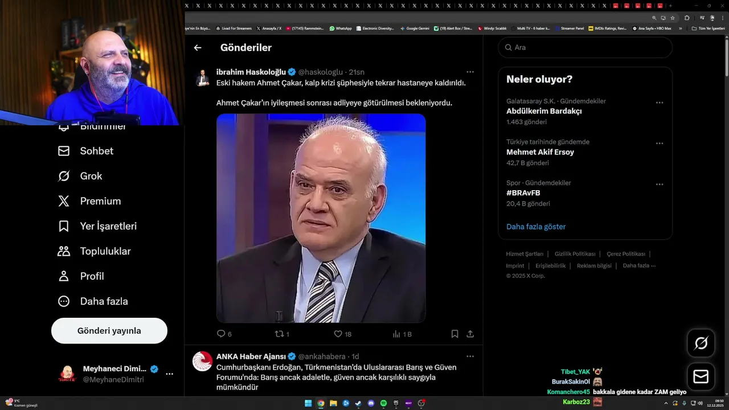The height and width of the screenshot is (410, 729).
Task: Open Ana Sayfa HBO Max bookmark
Action: 652,28
